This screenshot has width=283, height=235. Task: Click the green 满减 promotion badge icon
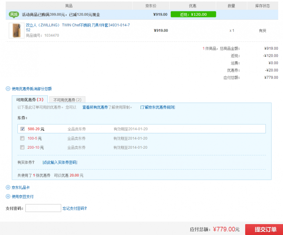(x=14, y=14)
